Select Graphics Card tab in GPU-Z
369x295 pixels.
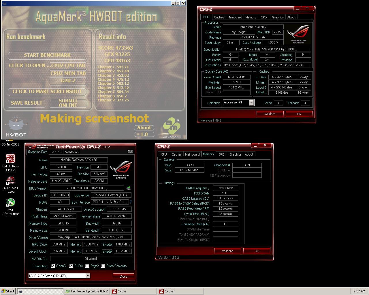point(38,152)
